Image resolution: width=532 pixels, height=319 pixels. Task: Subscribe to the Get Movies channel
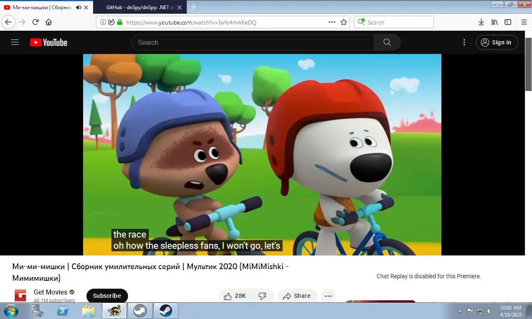point(107,296)
